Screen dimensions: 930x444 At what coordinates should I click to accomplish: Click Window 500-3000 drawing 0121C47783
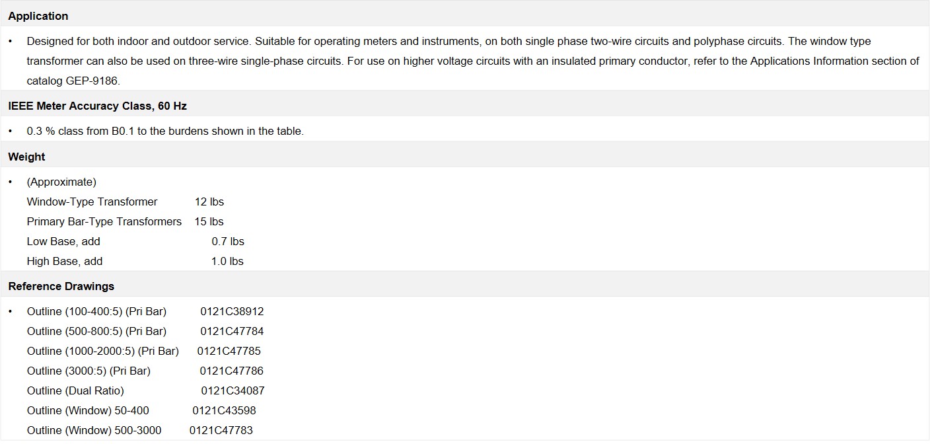coord(221,430)
